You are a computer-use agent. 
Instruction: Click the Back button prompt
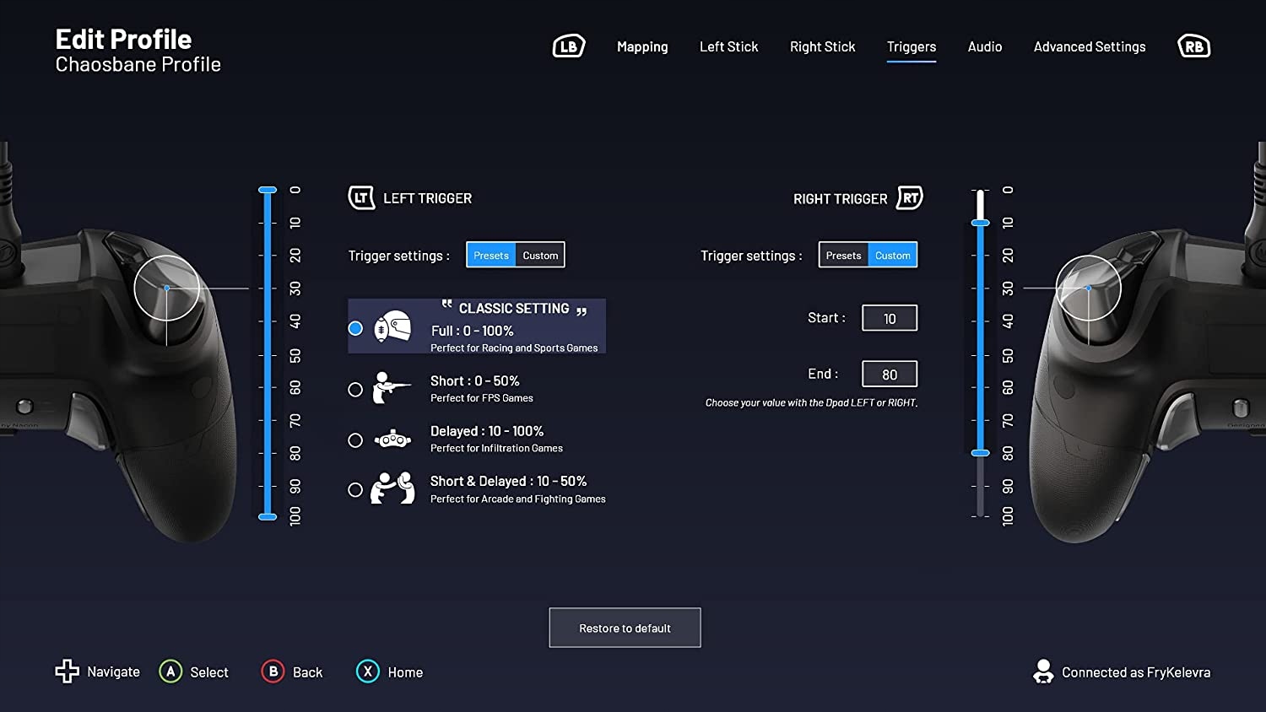(x=292, y=672)
